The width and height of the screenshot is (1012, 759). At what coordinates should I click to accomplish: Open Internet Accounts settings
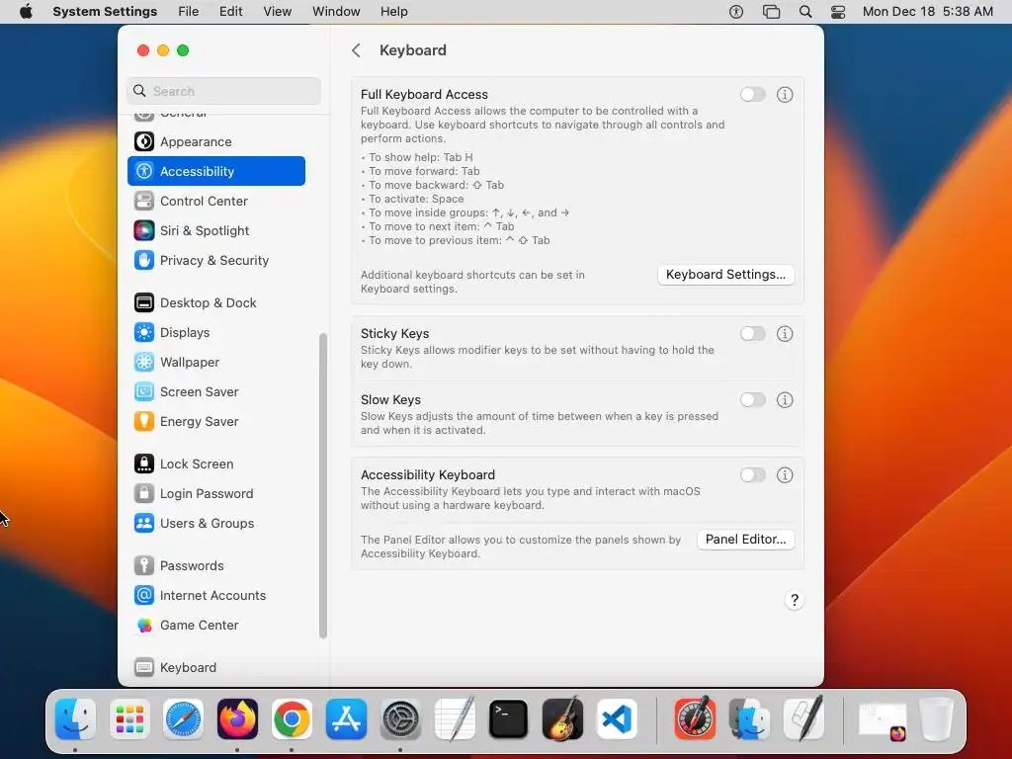click(216, 596)
